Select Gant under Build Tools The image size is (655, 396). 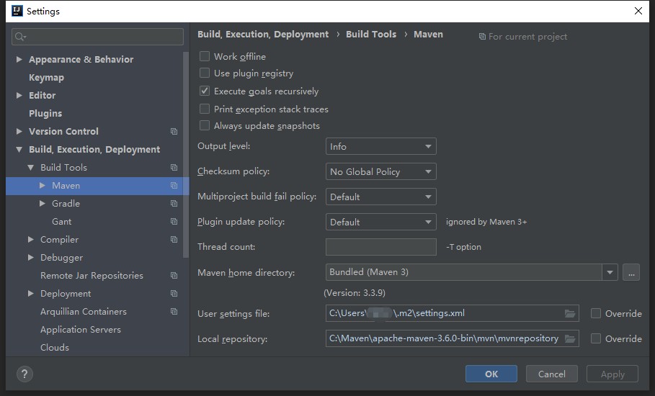click(x=61, y=222)
